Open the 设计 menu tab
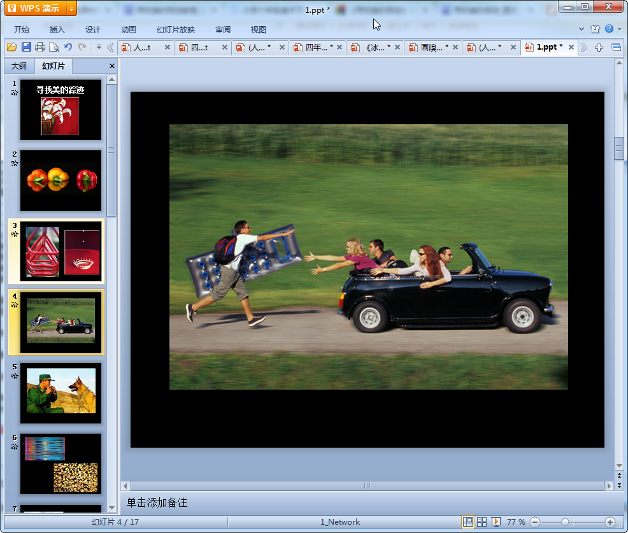Viewport: 628px width, 533px height. tap(92, 30)
